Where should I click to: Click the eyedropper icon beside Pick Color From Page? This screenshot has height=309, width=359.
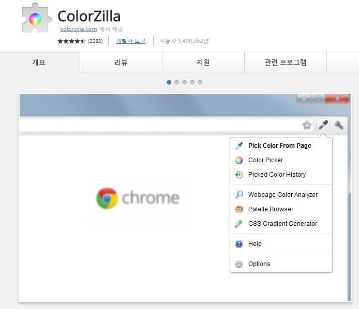click(x=239, y=146)
